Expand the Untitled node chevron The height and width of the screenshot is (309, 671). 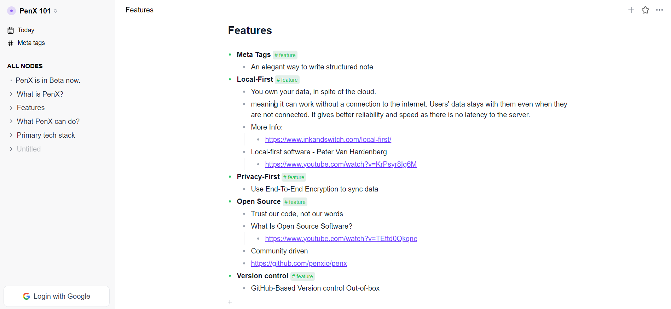(x=11, y=149)
